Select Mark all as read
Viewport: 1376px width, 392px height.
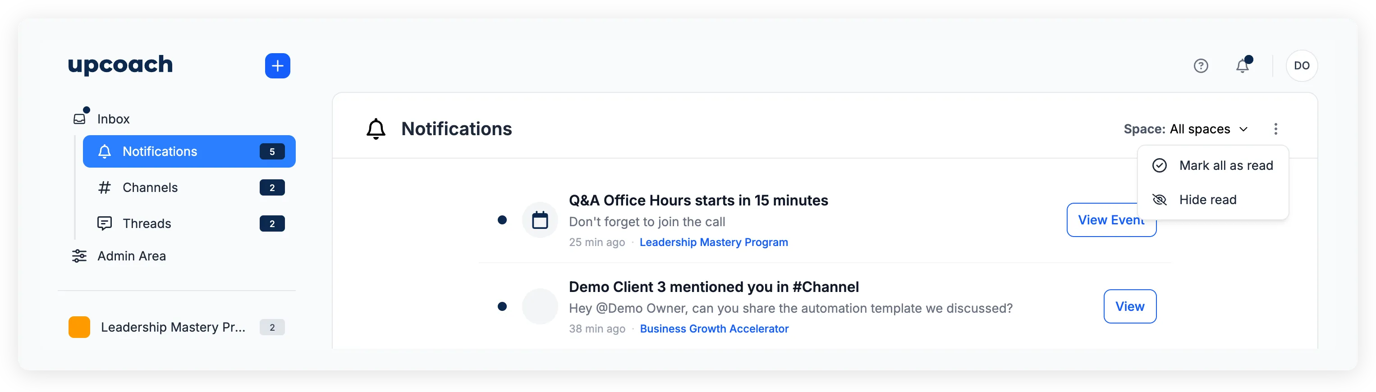1225,165
